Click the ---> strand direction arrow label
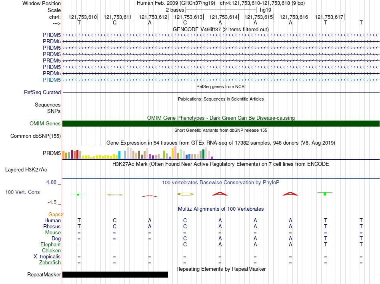 [56, 23]
